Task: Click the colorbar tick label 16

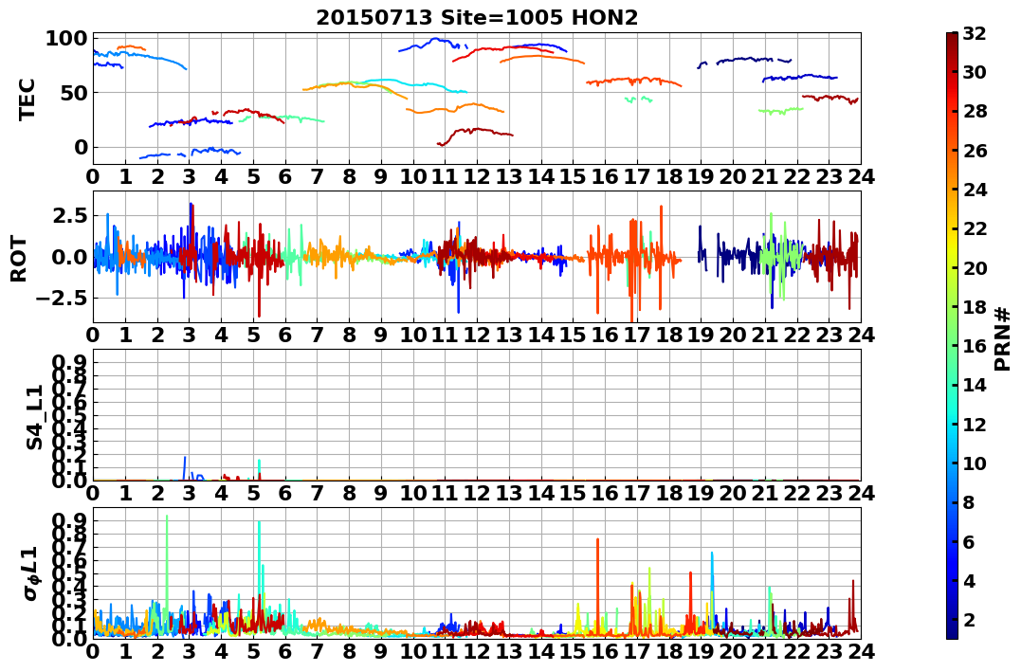Action: coord(975,346)
